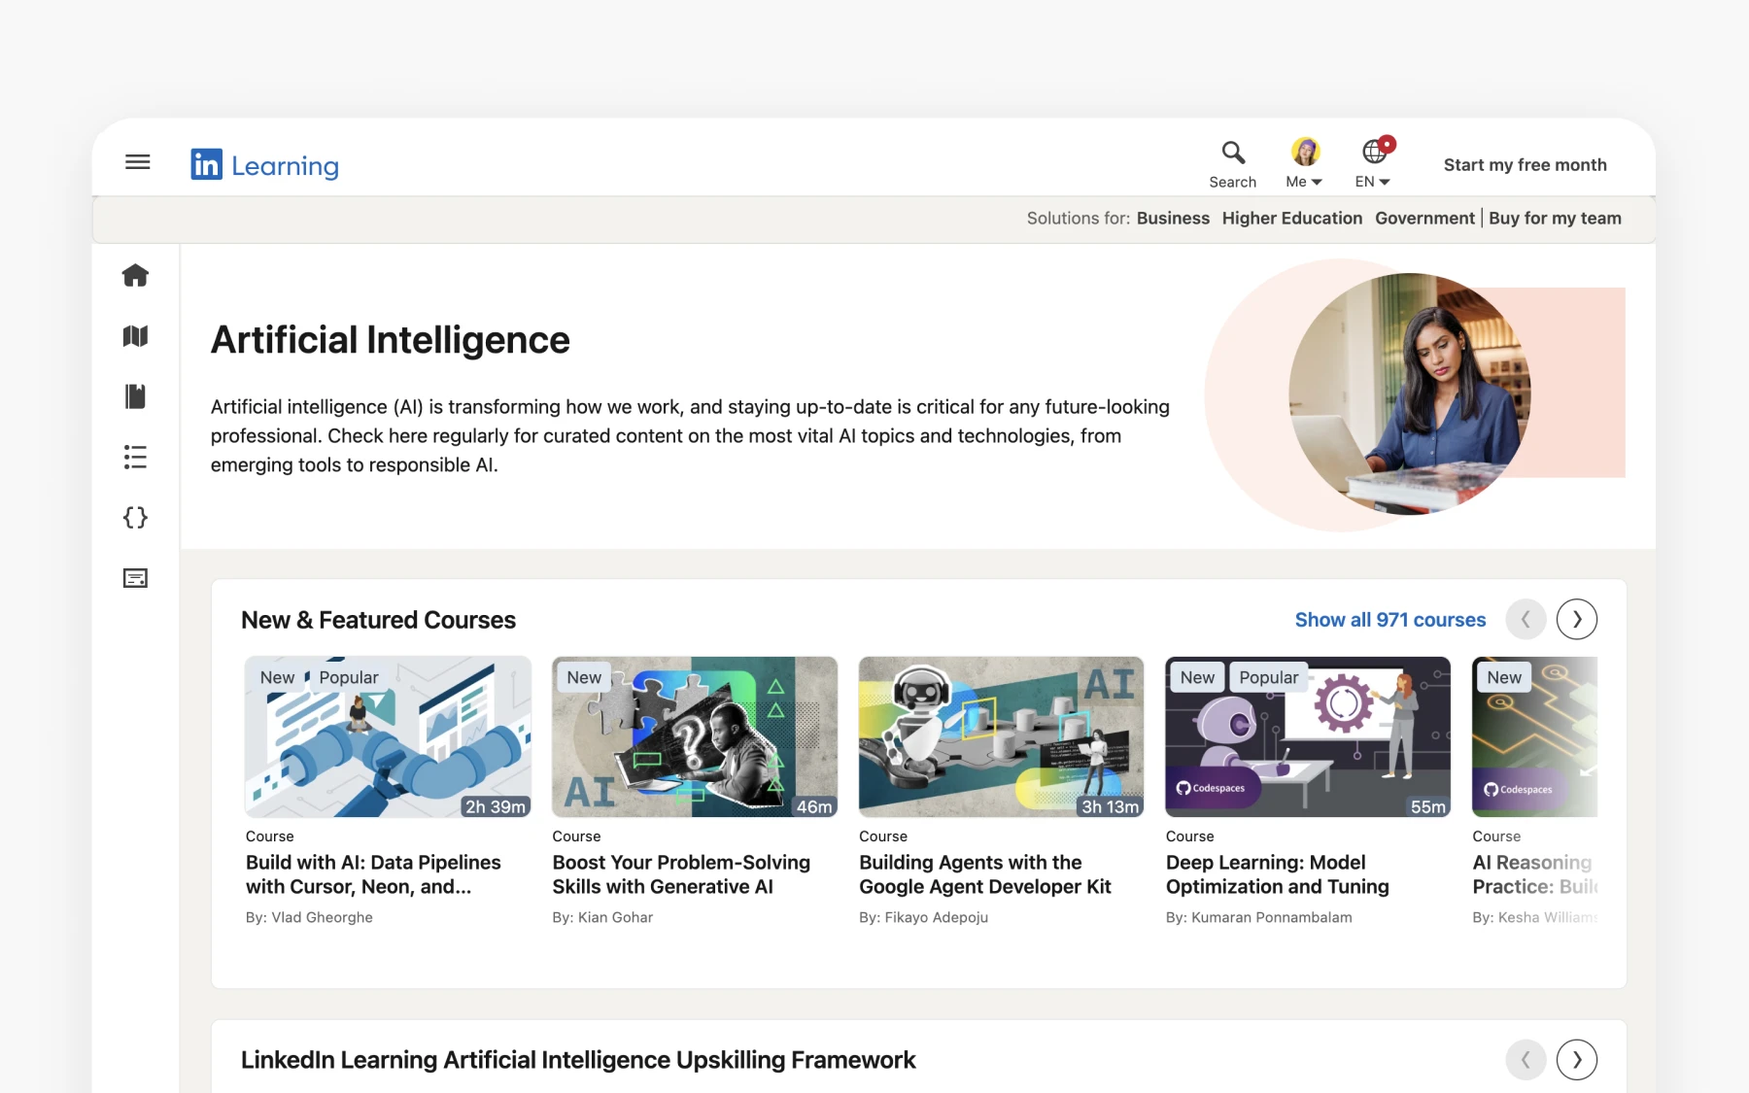
Task: Click the globe language icon
Action: [x=1375, y=152]
